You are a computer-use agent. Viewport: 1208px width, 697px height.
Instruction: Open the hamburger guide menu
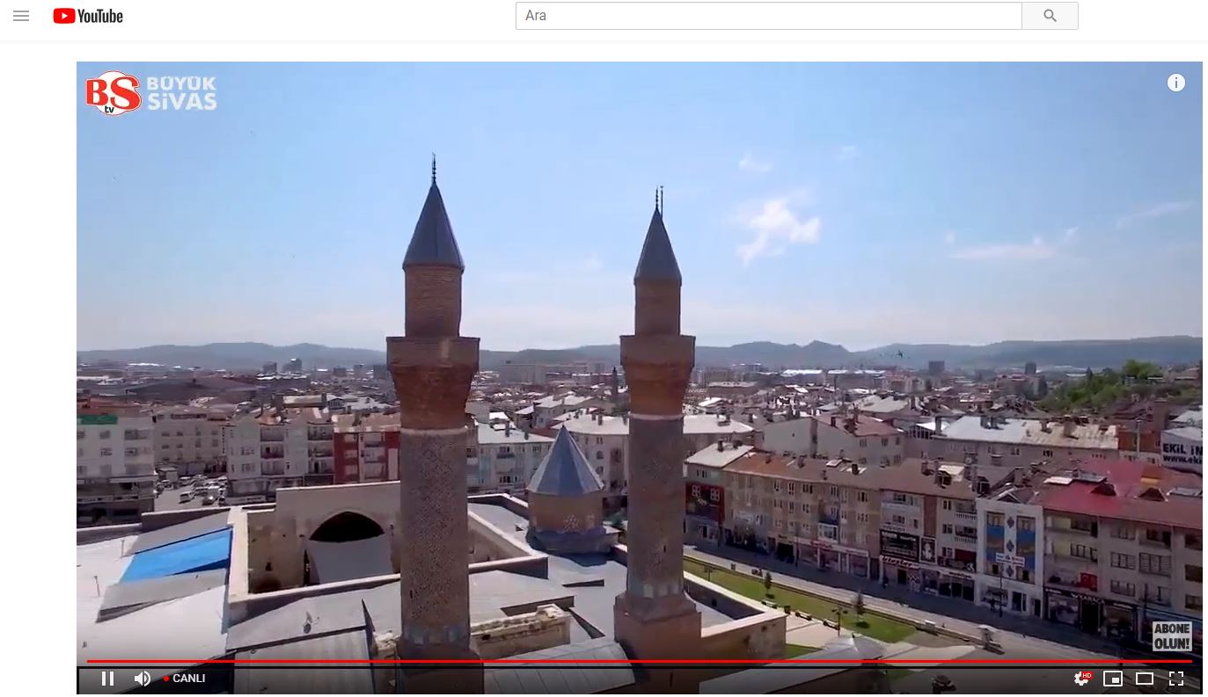click(21, 16)
